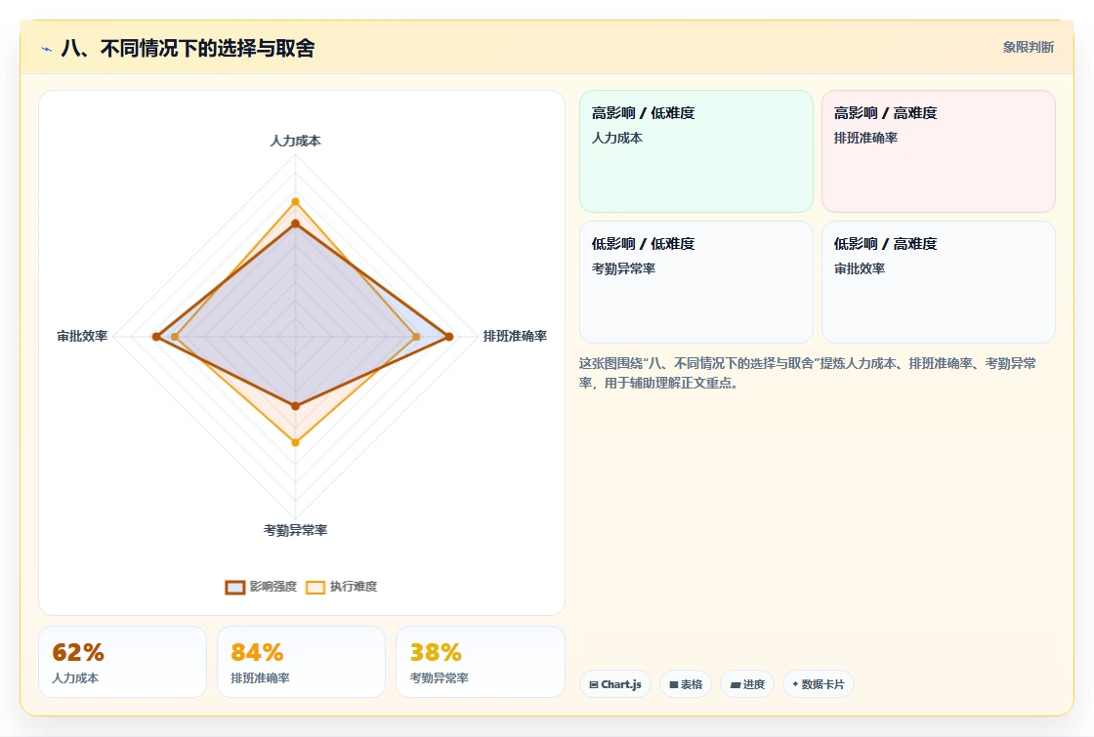1094x737 pixels.
Task: Click the radar axis label 考勤异常率 below chart
Action: (295, 530)
